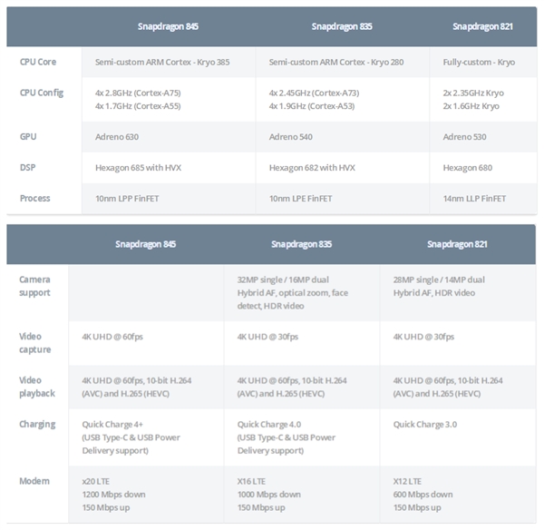Select the Video playback row label

click(x=37, y=386)
